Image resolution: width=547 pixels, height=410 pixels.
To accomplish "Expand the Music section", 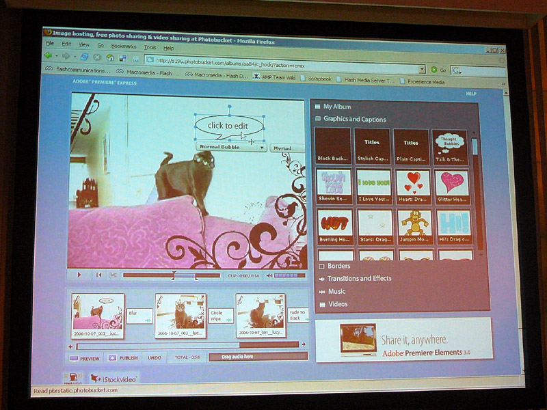I will pyautogui.click(x=332, y=292).
